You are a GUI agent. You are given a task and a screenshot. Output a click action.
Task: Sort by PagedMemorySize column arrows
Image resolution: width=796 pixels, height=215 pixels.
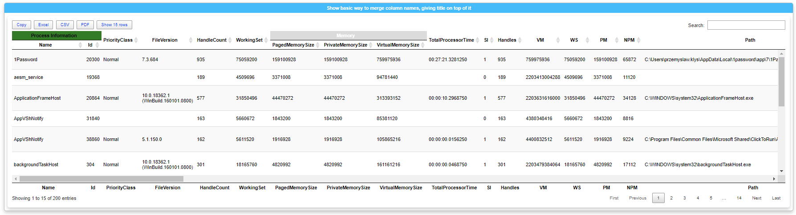pyautogui.click(x=318, y=45)
